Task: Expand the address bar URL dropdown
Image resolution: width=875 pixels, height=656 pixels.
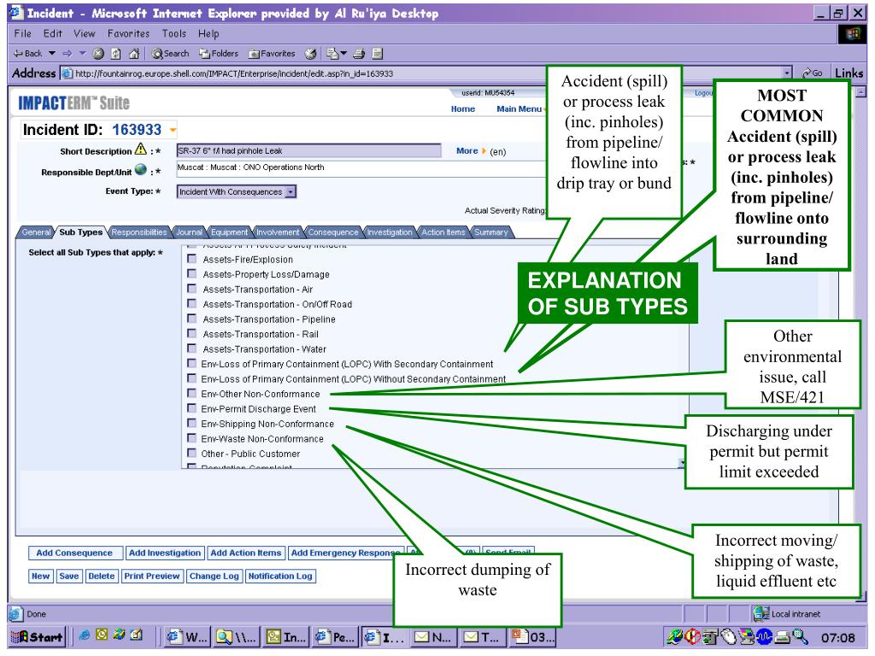Action: pyautogui.click(x=787, y=73)
